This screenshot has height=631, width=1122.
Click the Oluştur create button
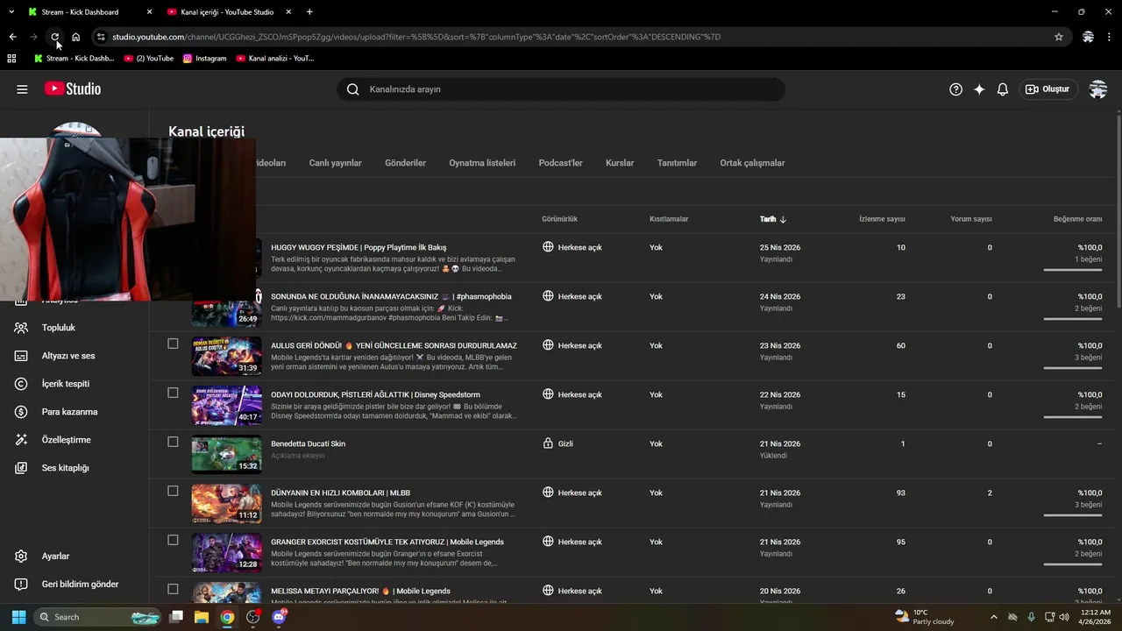(x=1047, y=89)
